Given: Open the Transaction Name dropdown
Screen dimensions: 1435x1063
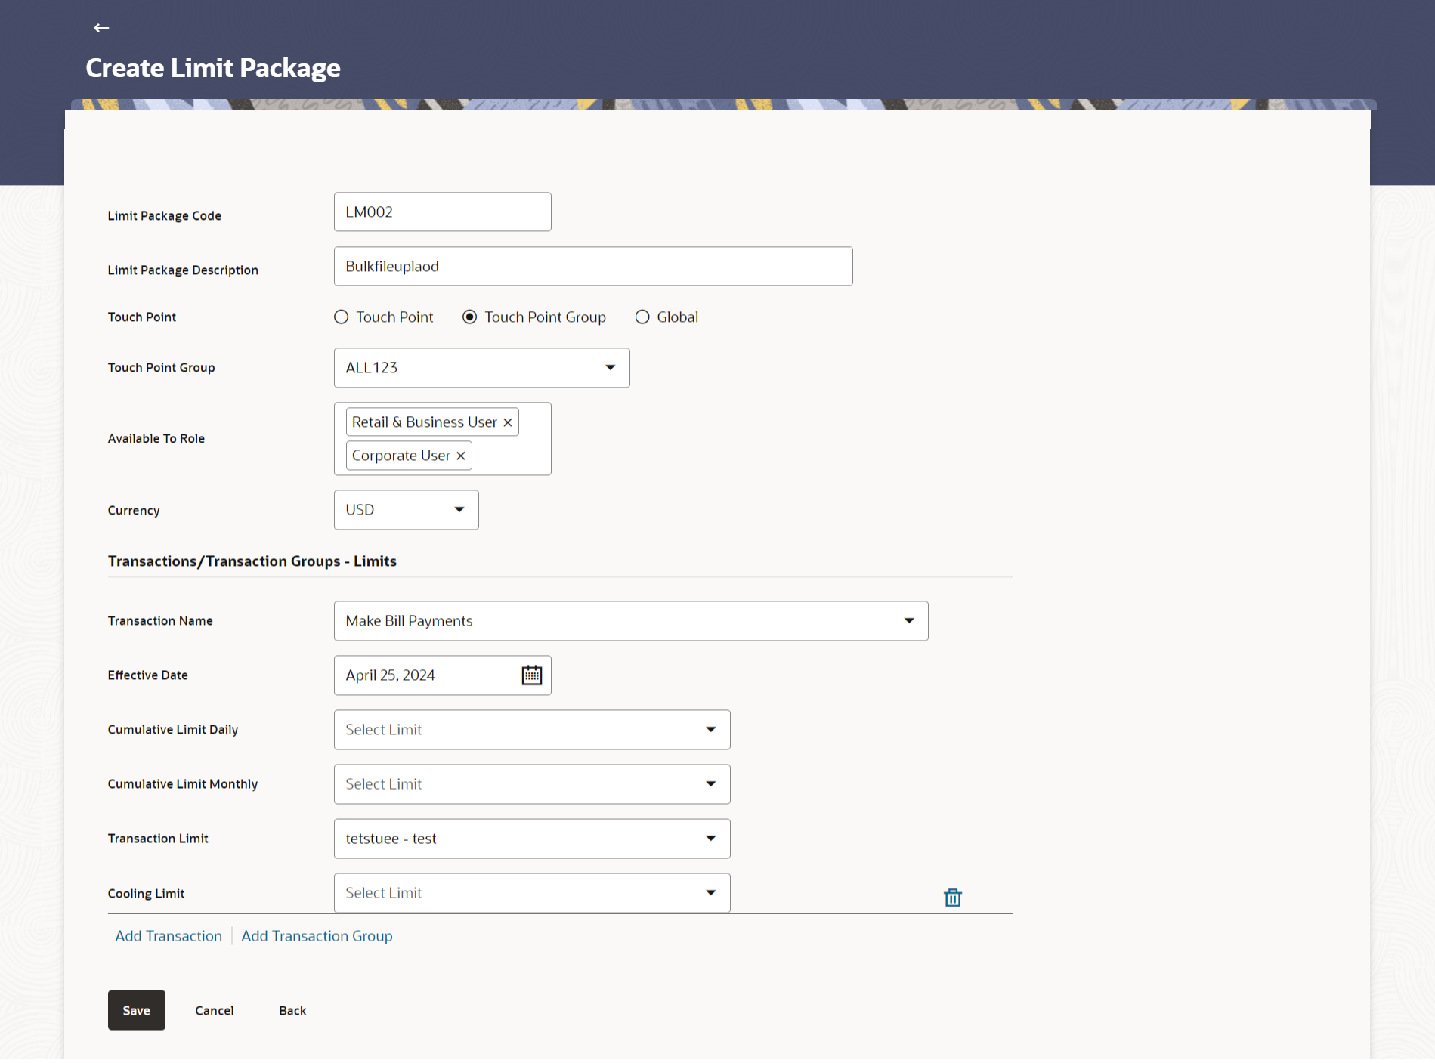Looking at the screenshot, I should [631, 621].
